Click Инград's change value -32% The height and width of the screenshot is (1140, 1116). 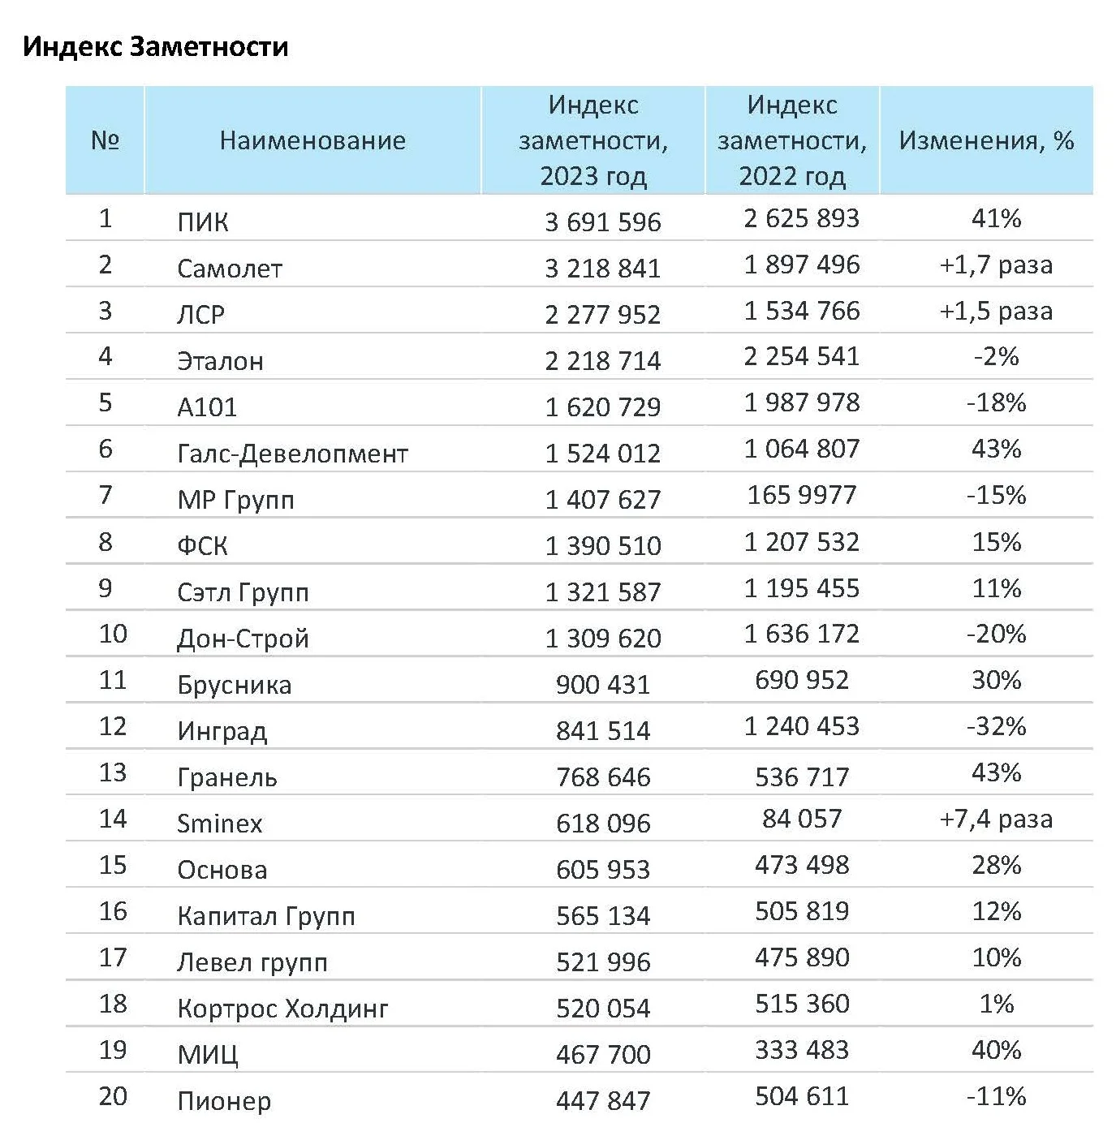click(996, 726)
